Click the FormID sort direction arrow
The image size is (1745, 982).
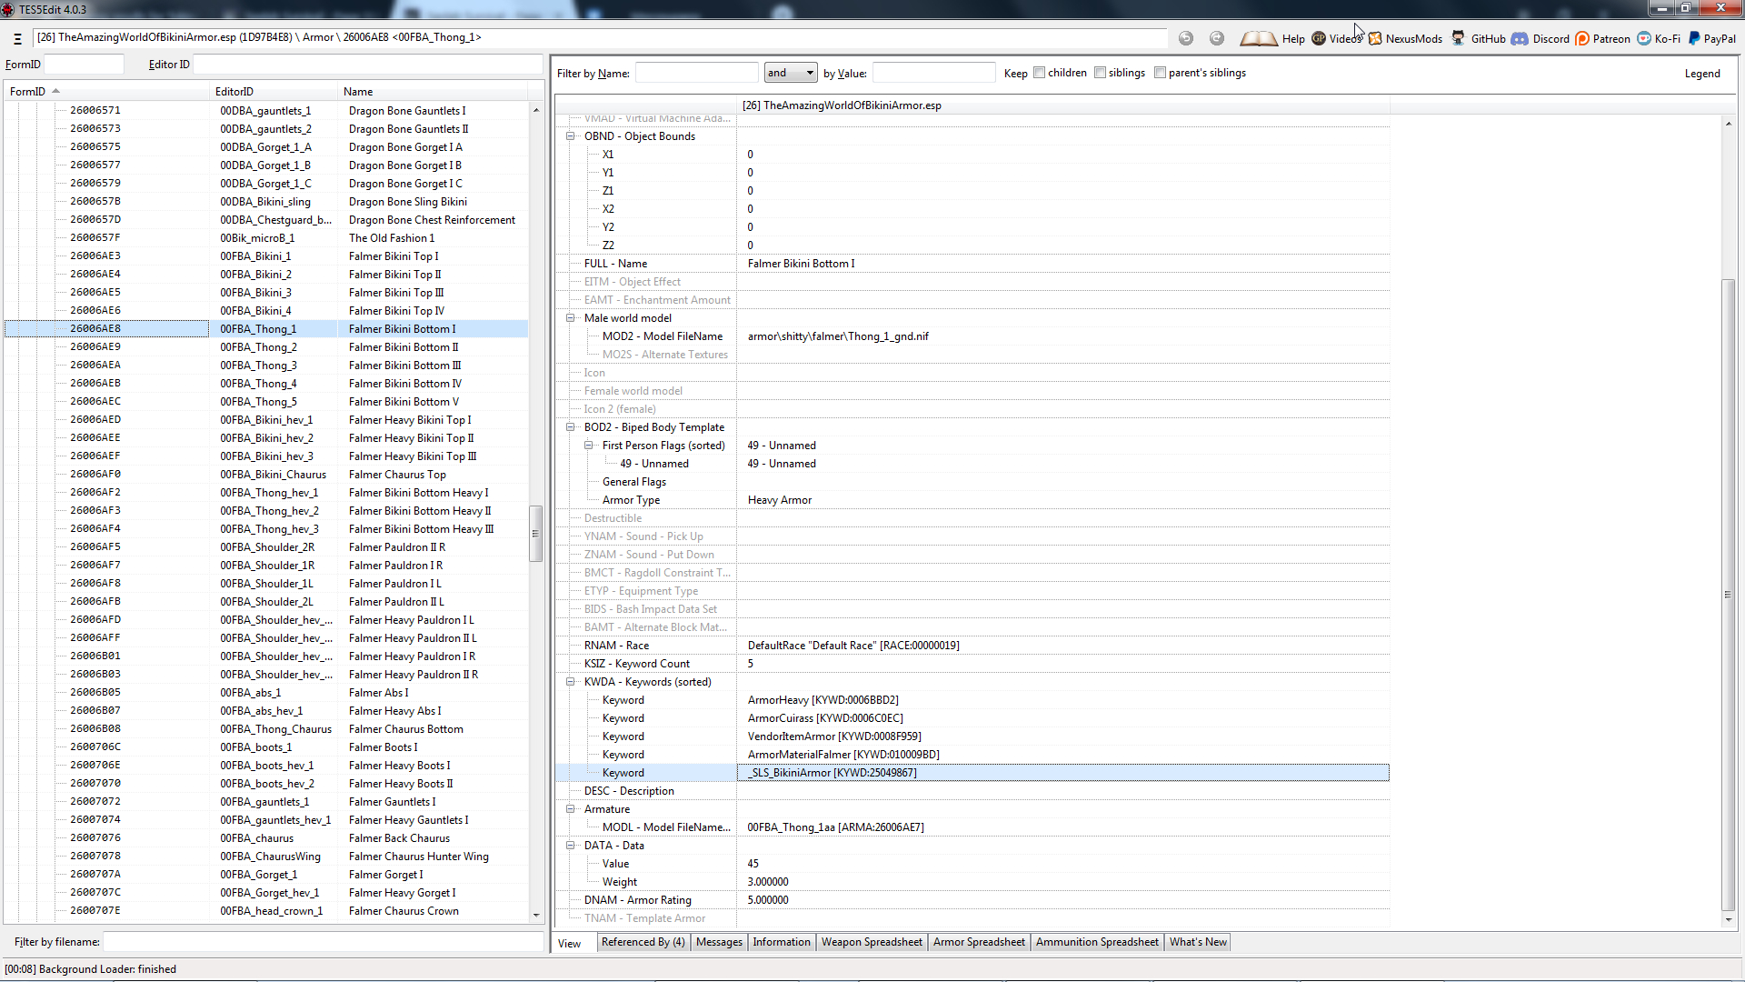pos(55,91)
